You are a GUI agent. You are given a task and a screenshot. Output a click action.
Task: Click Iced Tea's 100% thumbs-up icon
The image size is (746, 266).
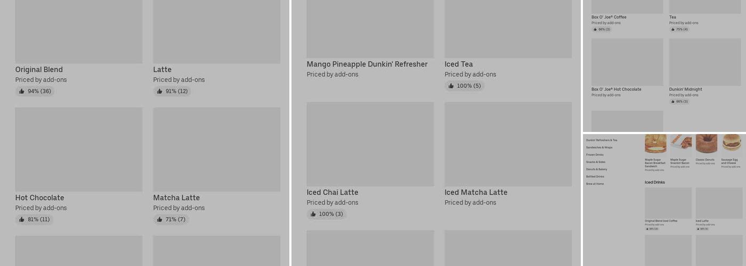tap(451, 86)
